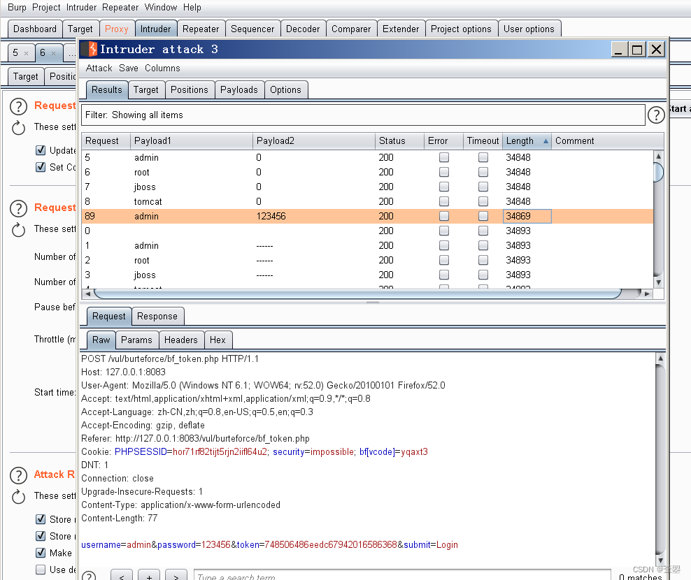Switch to the Proxy tab
Viewport: 691px width, 580px height.
116,29
